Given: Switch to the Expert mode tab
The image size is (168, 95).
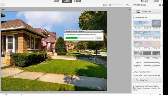Looking at the screenshot, I should 77,1.
